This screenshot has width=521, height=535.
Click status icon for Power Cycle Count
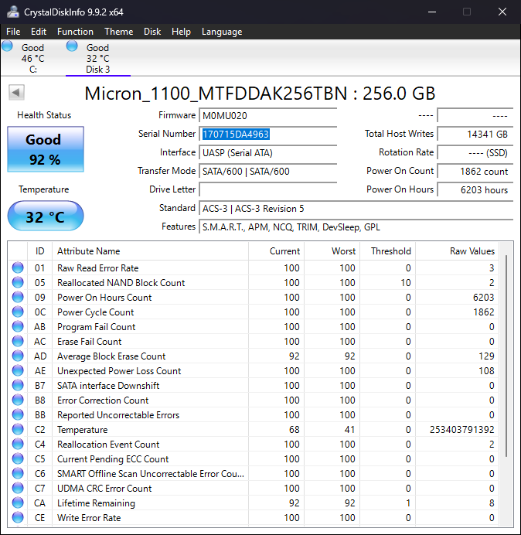(x=18, y=312)
